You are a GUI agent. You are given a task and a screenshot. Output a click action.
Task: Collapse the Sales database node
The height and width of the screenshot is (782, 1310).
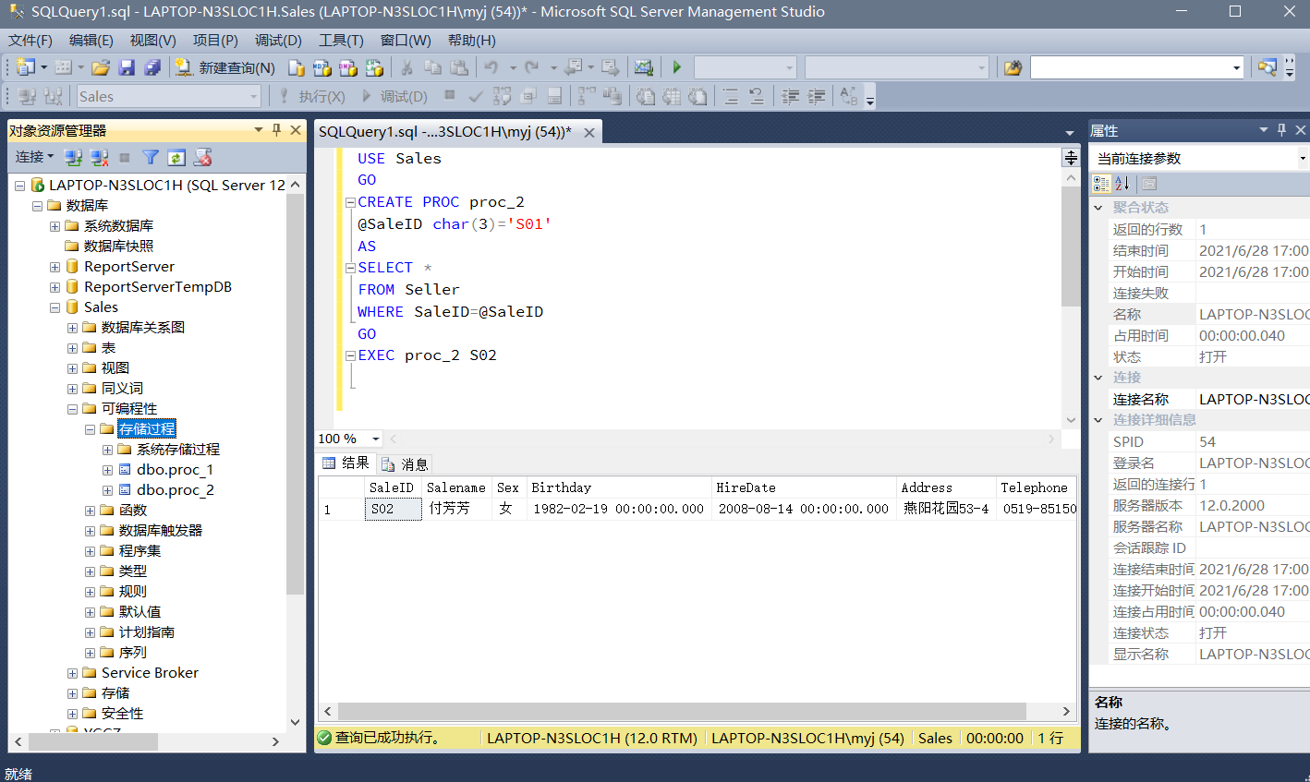(55, 307)
